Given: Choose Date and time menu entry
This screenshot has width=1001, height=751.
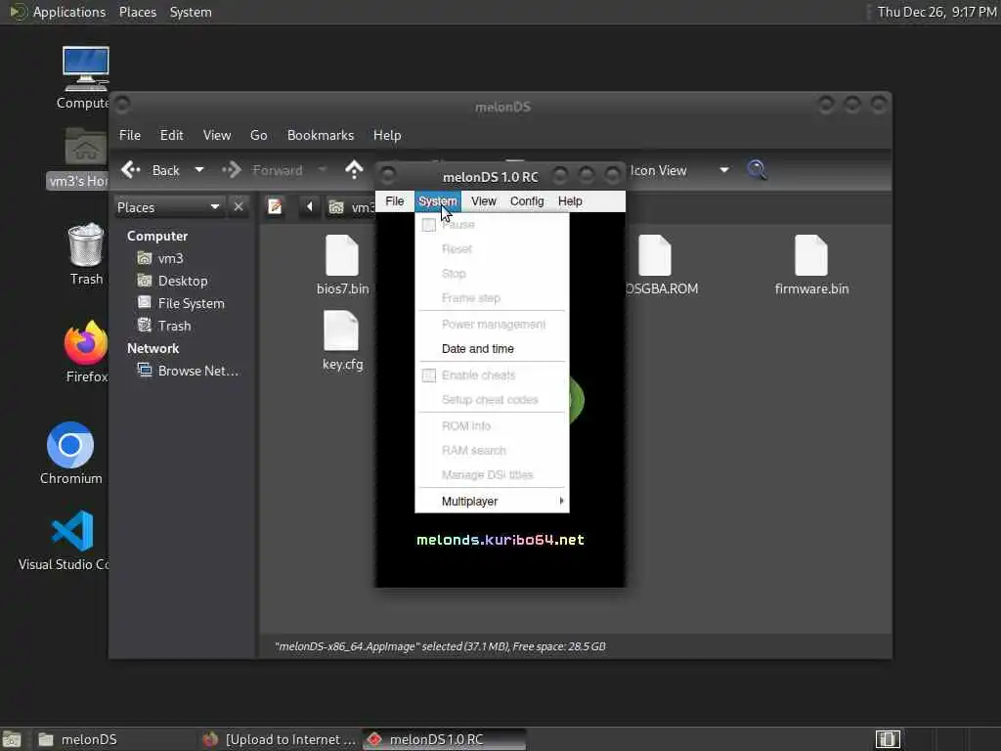Looking at the screenshot, I should 493,349.
